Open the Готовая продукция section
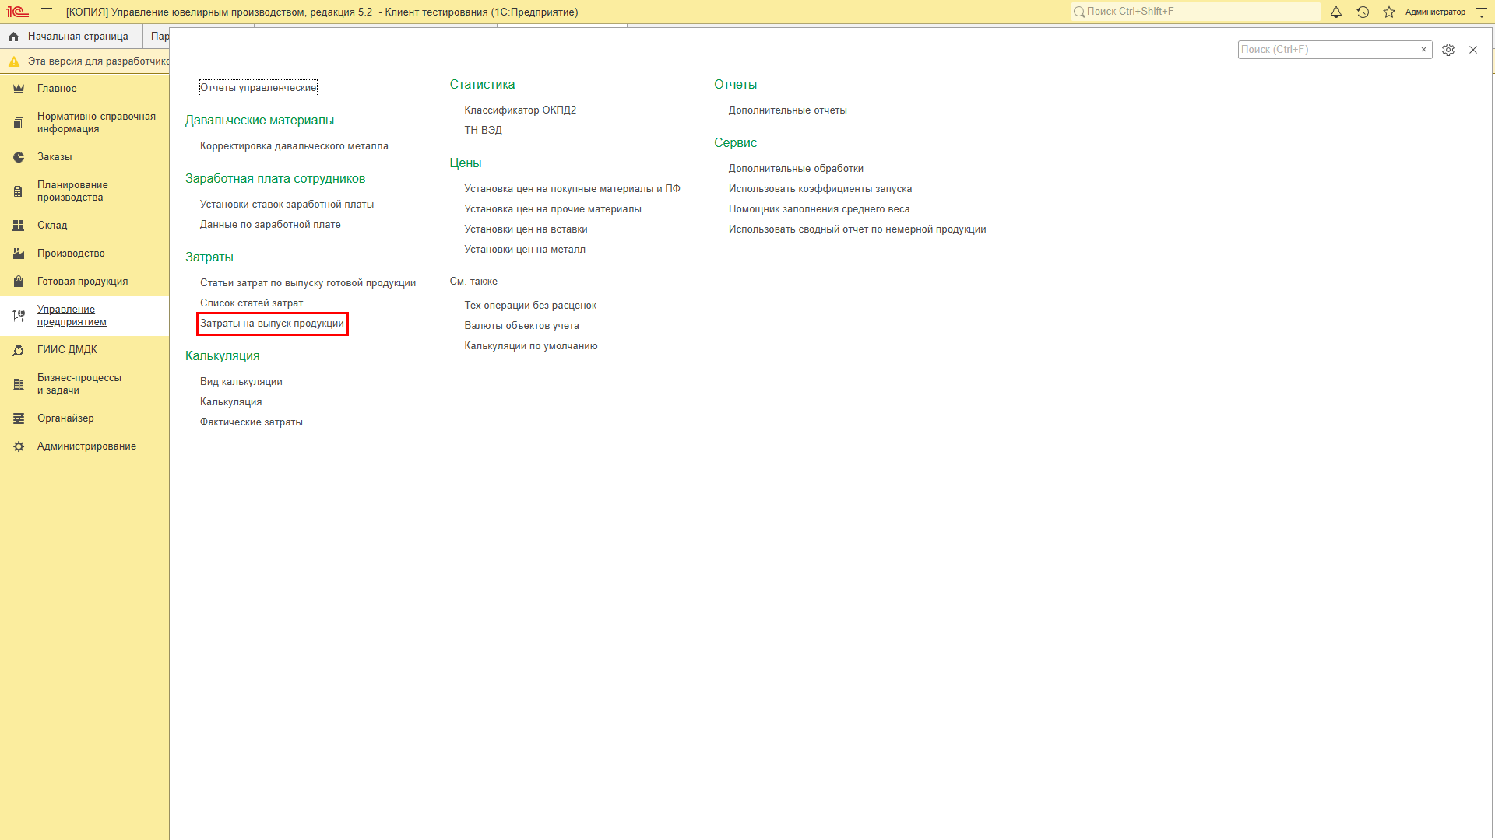 click(x=83, y=282)
